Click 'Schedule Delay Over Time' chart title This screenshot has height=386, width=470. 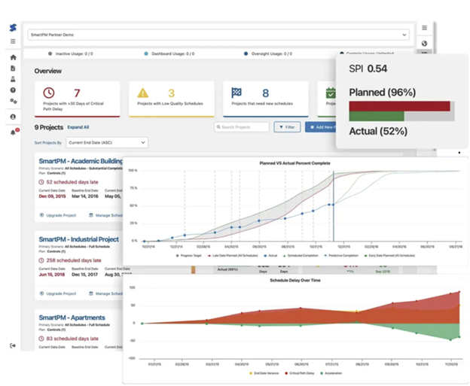pyautogui.click(x=295, y=281)
